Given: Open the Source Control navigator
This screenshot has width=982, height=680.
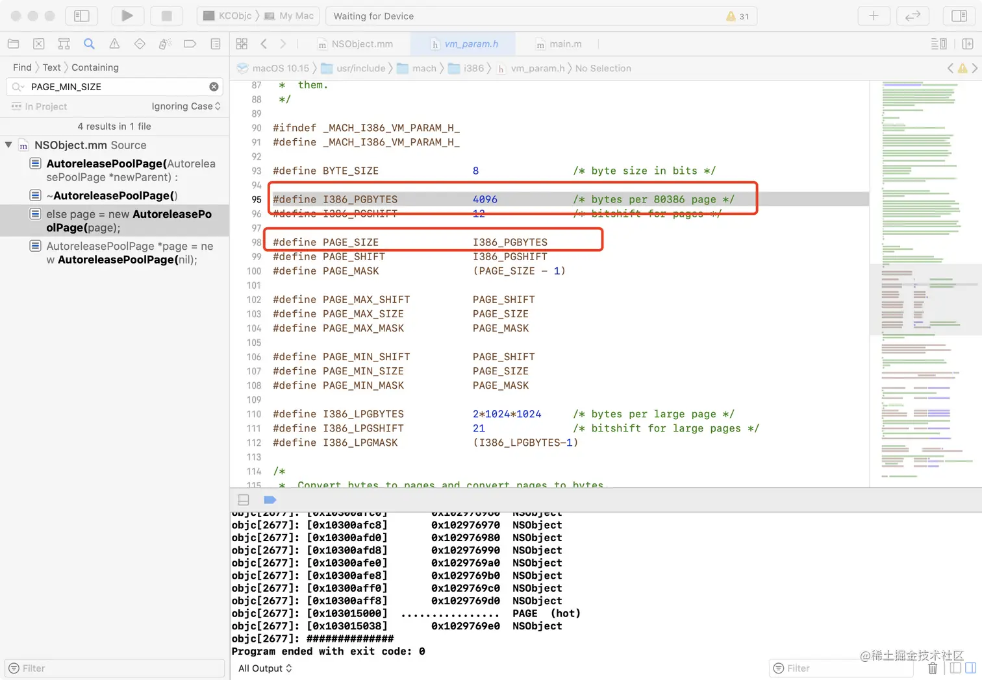Looking at the screenshot, I should point(38,44).
